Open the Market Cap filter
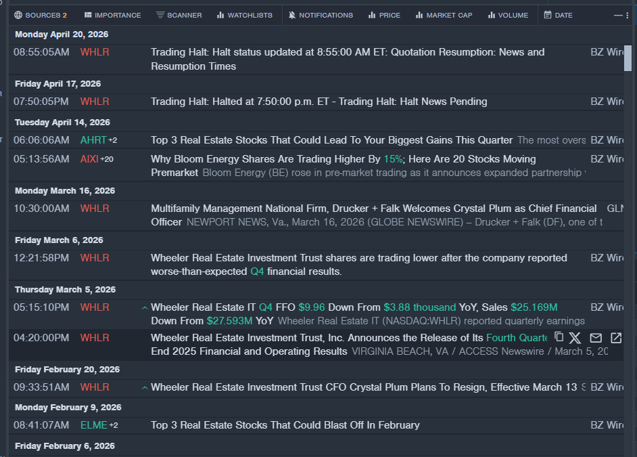This screenshot has width=637, height=457. (444, 15)
